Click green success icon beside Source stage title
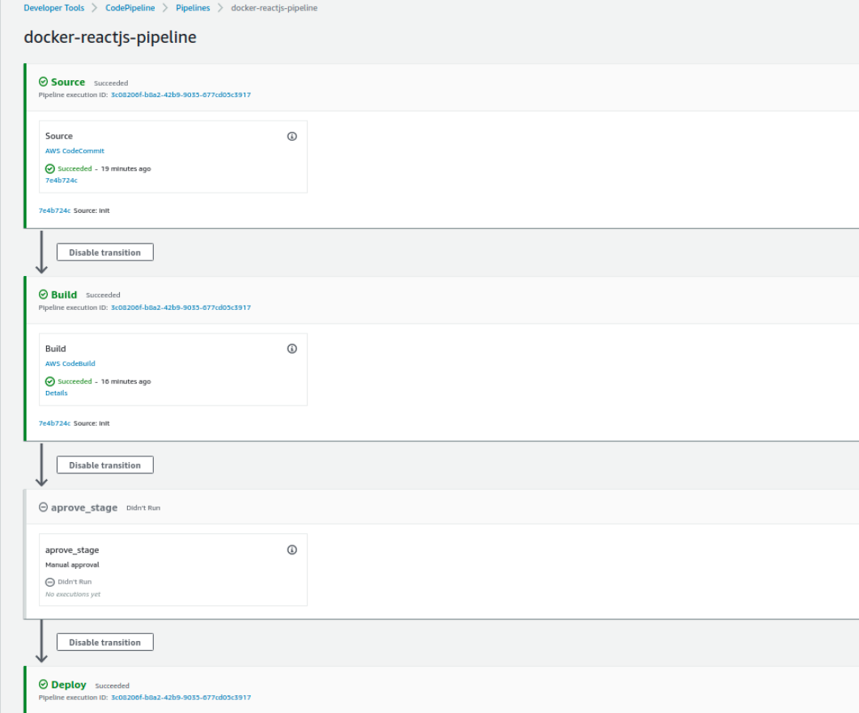Screen dimensions: 859x713 44,82
